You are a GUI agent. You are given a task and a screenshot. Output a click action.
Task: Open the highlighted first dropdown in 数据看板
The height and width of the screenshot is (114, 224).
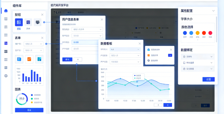click(x=125, y=49)
